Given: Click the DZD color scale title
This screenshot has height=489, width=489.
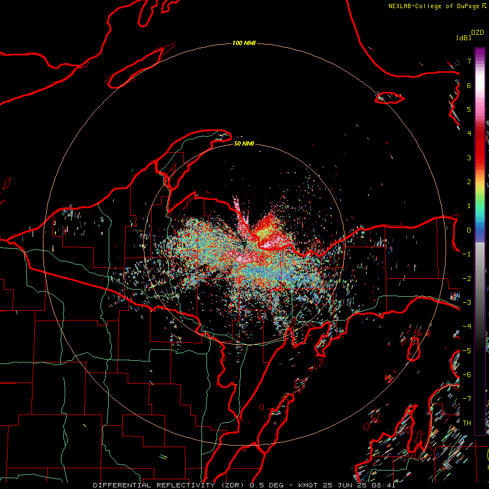Looking at the screenshot, I should (478, 33).
